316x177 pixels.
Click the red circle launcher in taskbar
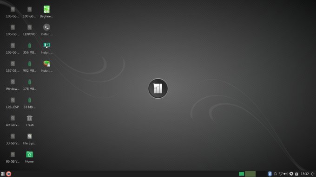click(x=9, y=174)
